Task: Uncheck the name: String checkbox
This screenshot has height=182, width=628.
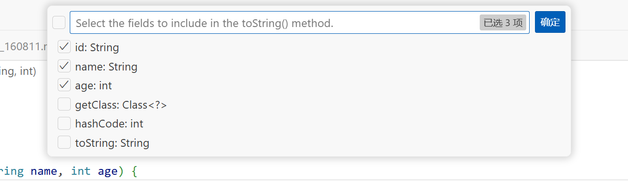Action: coord(64,66)
